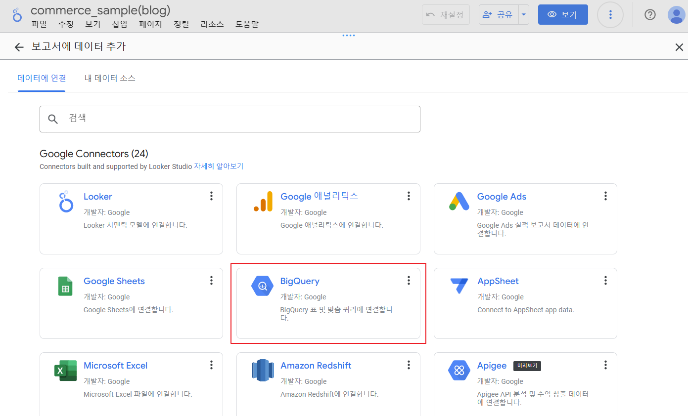688x416 pixels.
Task: Switch to the 데이터에 연결 tab
Action: (42, 78)
